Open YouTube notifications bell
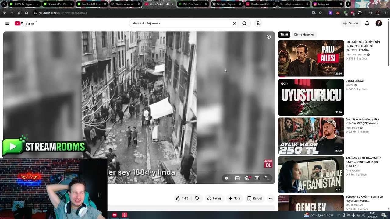Screen dimensions: 390x219 click(367, 23)
